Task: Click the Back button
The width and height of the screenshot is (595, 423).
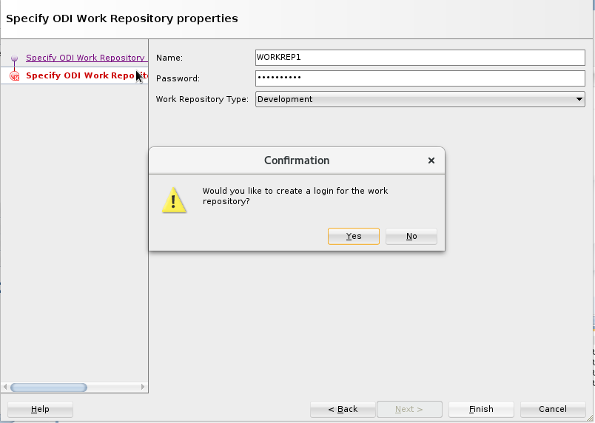Action: (343, 410)
